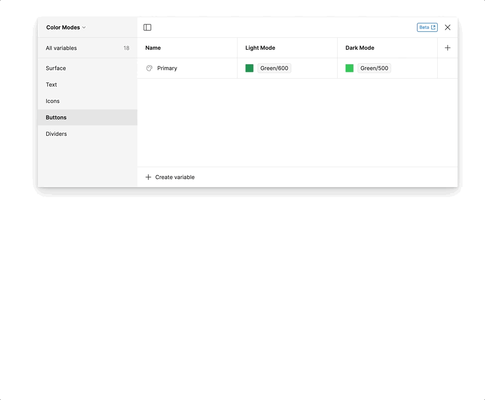The image size is (485, 400).
Task: Select the Green/500 alias chip
Action: [374, 68]
